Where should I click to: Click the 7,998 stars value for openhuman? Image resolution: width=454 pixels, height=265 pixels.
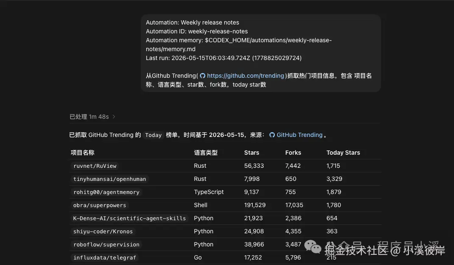click(x=252, y=179)
